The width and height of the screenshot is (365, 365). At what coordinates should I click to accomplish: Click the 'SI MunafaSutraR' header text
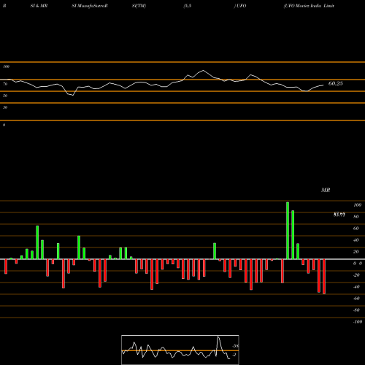90,6
